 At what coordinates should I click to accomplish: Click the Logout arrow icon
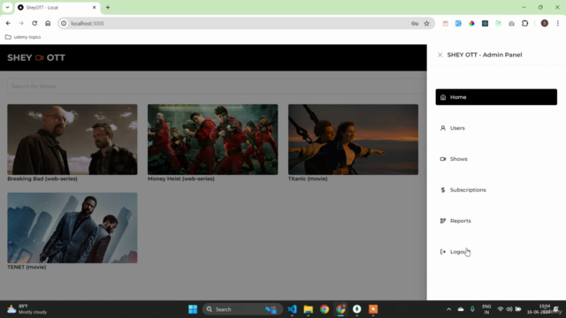pos(443,252)
